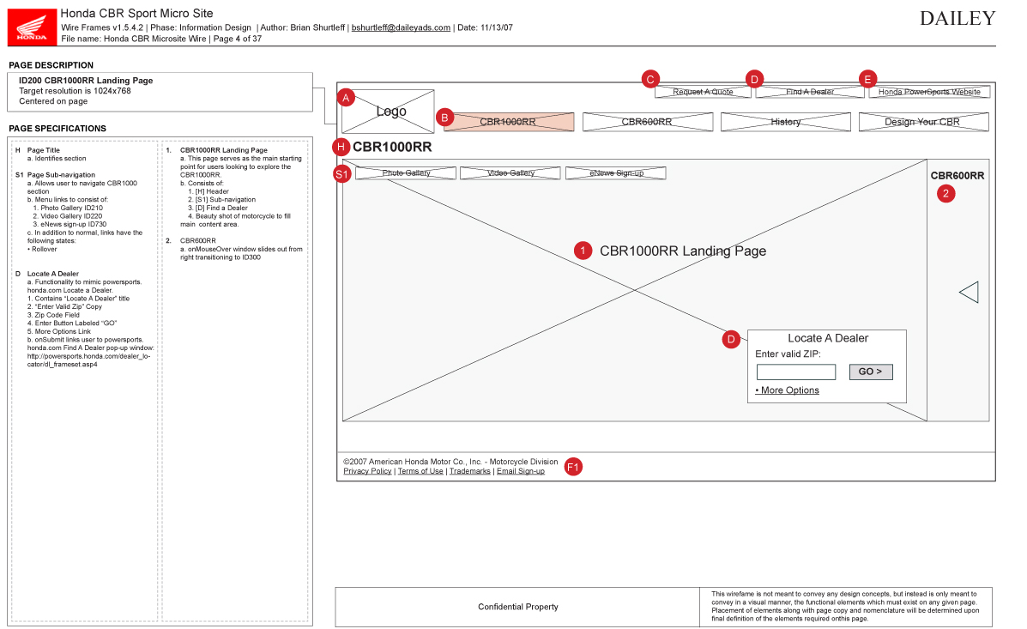Click red marker 1 beside Landing Page
This screenshot has width=1027, height=629.
click(x=583, y=251)
